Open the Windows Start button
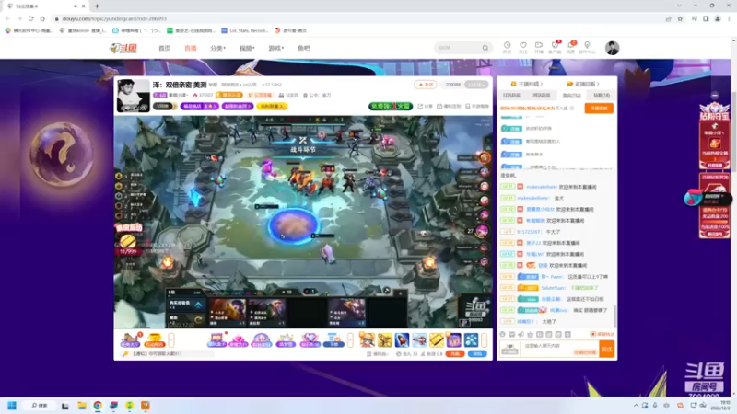737x414 pixels. coord(12,406)
